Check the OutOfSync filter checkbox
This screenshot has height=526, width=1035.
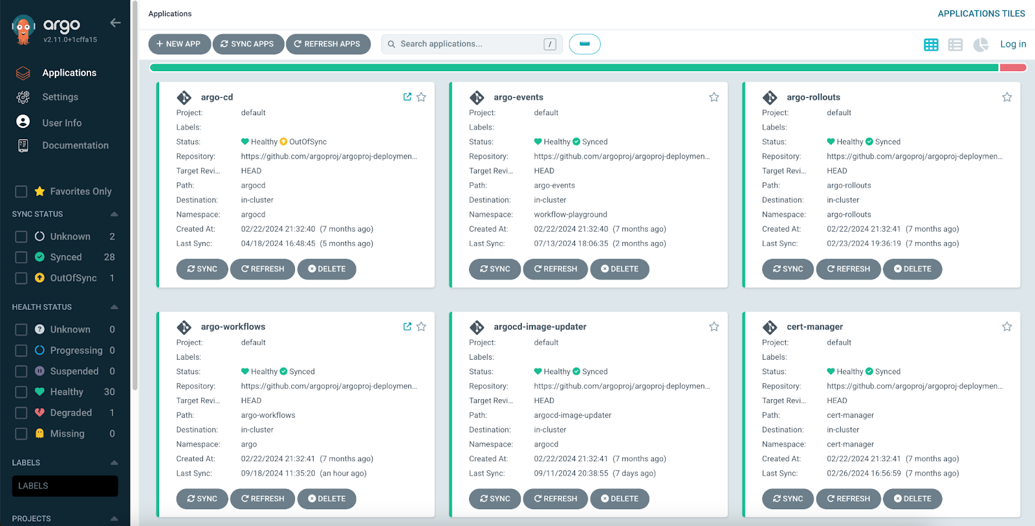[21, 278]
